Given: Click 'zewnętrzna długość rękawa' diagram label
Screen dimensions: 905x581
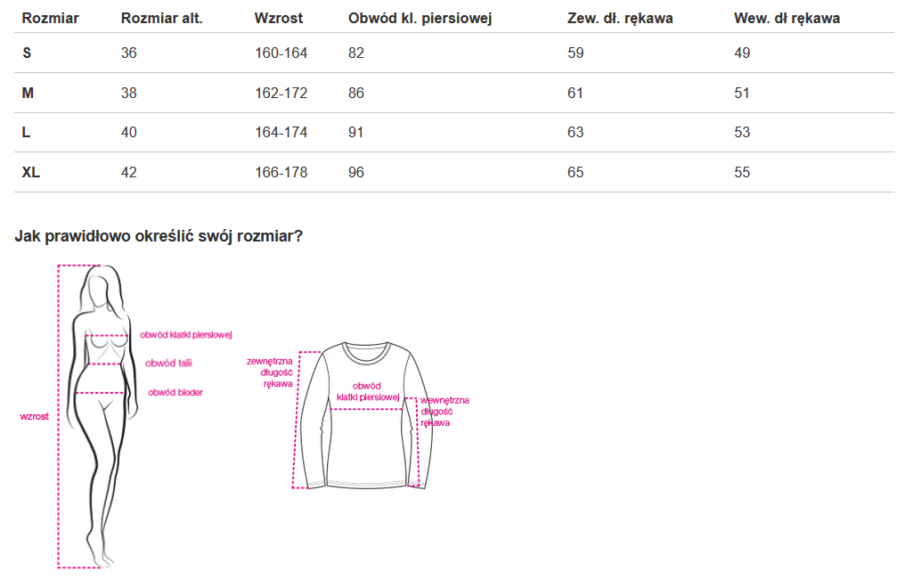Looking at the screenshot, I should tap(270, 372).
